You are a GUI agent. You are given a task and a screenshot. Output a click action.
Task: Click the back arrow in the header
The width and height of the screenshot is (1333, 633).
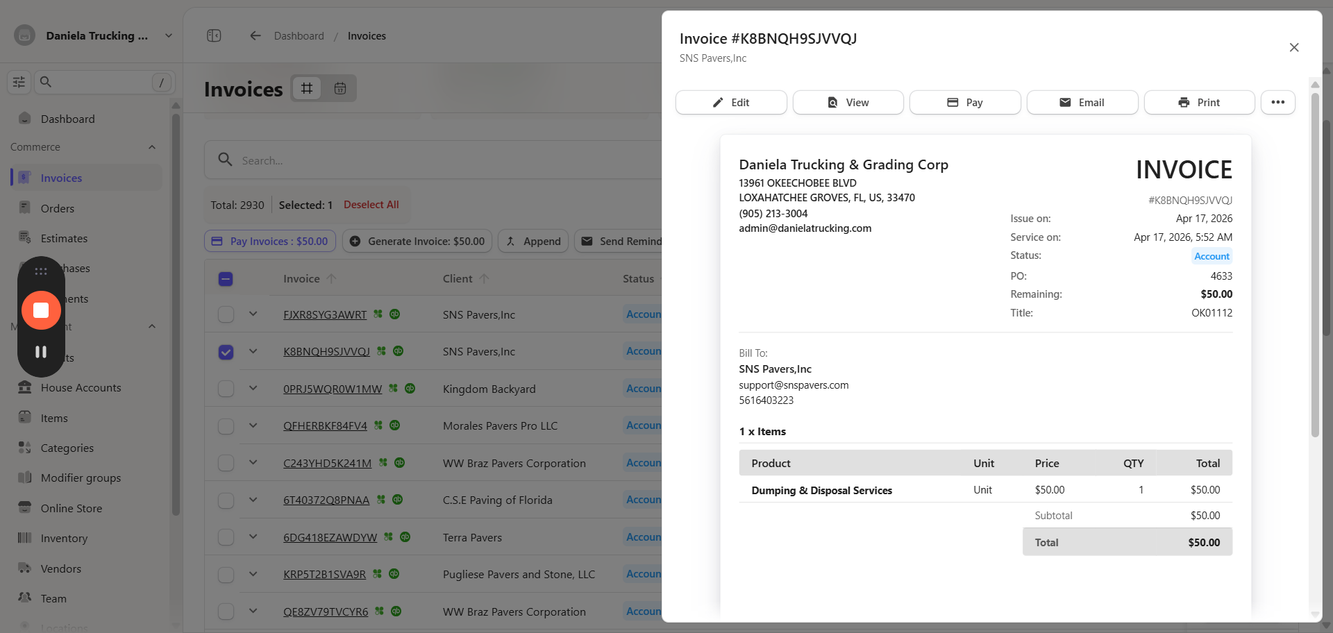pos(255,35)
